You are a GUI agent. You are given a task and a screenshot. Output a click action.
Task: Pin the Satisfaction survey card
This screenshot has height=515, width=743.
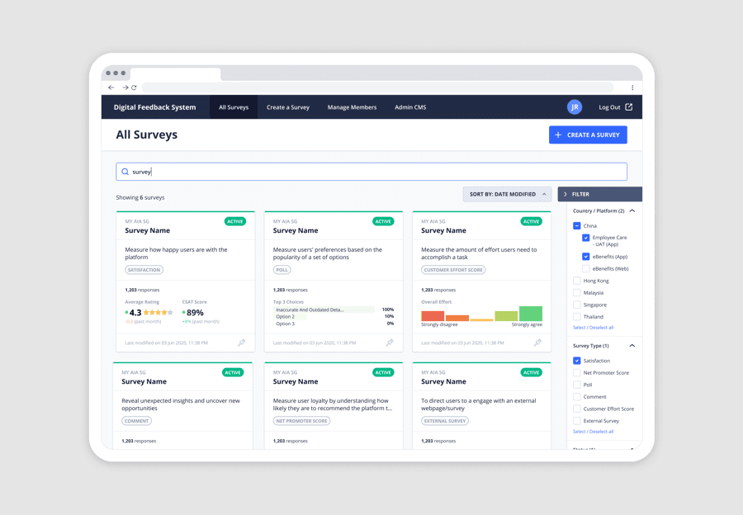click(242, 342)
